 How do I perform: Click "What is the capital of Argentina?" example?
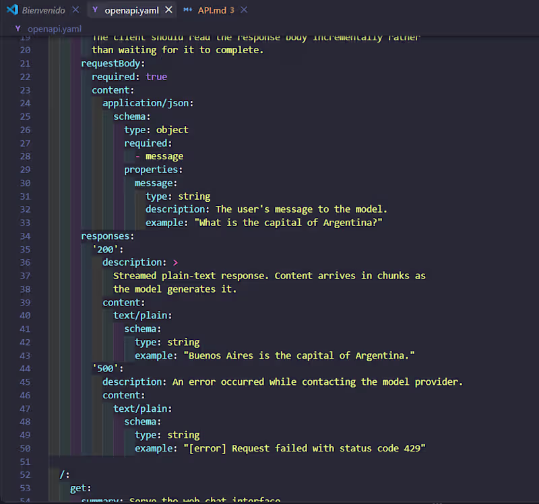click(x=289, y=223)
